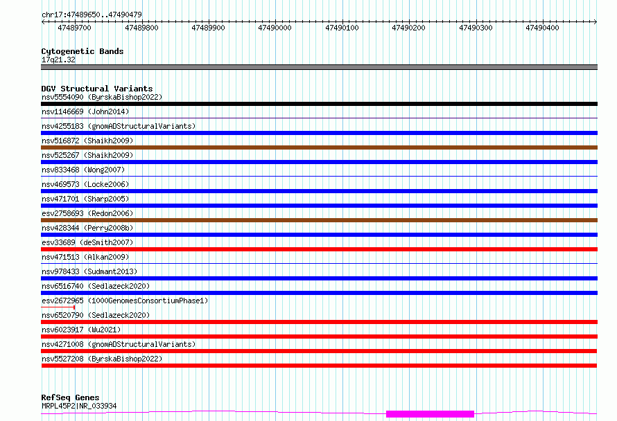Select the thin line under nsv1146669 (John2014)
Screen dimensions: 617x421
(x=319, y=118)
